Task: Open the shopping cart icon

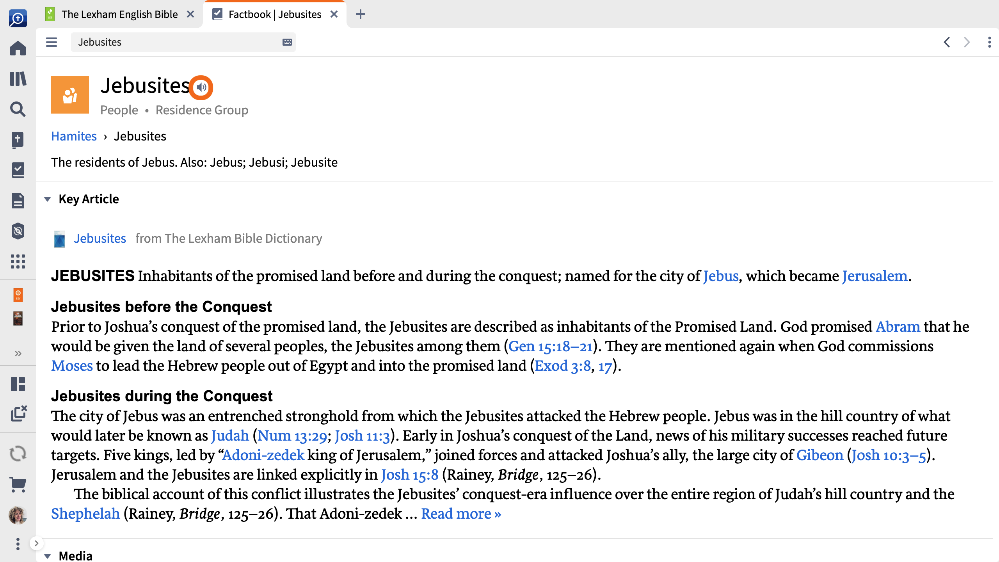Action: point(18,485)
